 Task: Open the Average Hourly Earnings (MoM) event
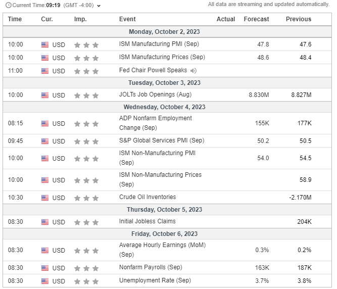(x=162, y=250)
